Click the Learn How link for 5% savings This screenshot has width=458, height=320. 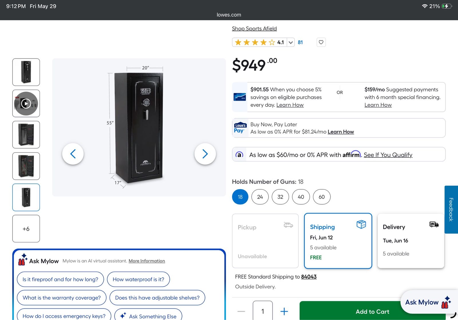click(x=290, y=105)
